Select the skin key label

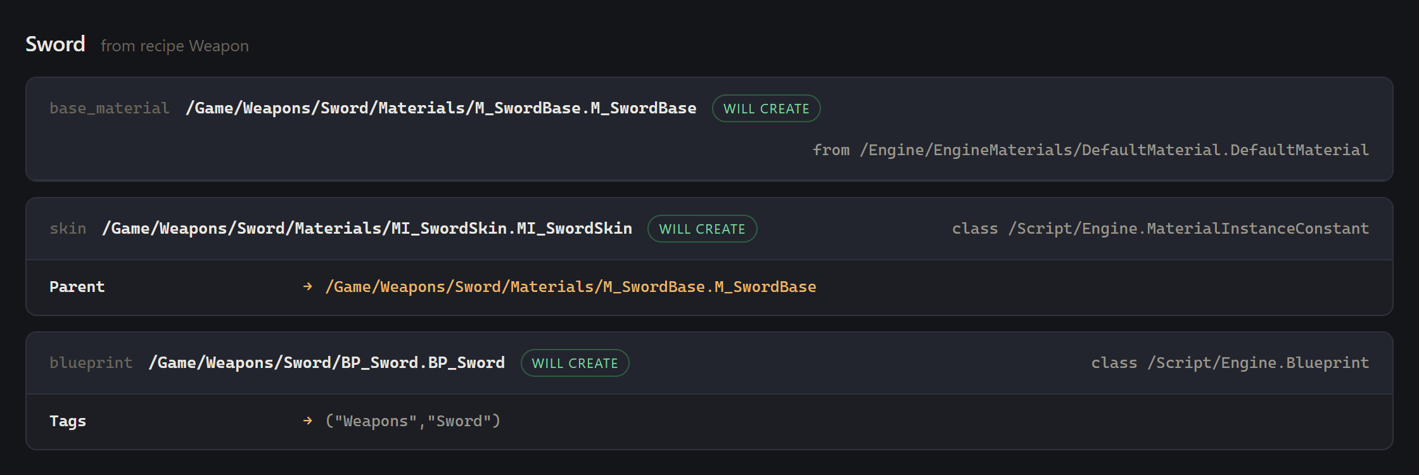[x=68, y=229]
